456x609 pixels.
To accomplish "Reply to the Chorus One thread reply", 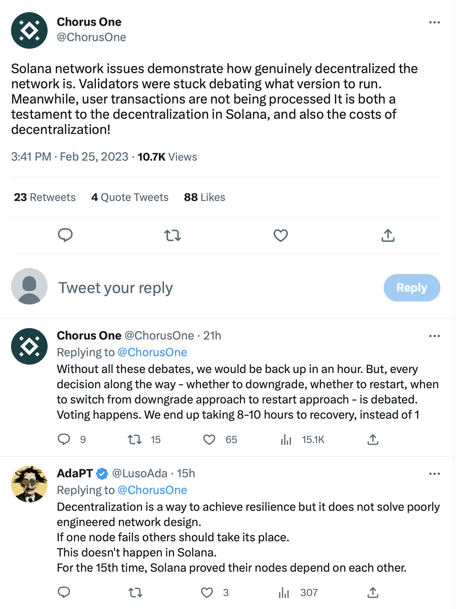I will (64, 440).
